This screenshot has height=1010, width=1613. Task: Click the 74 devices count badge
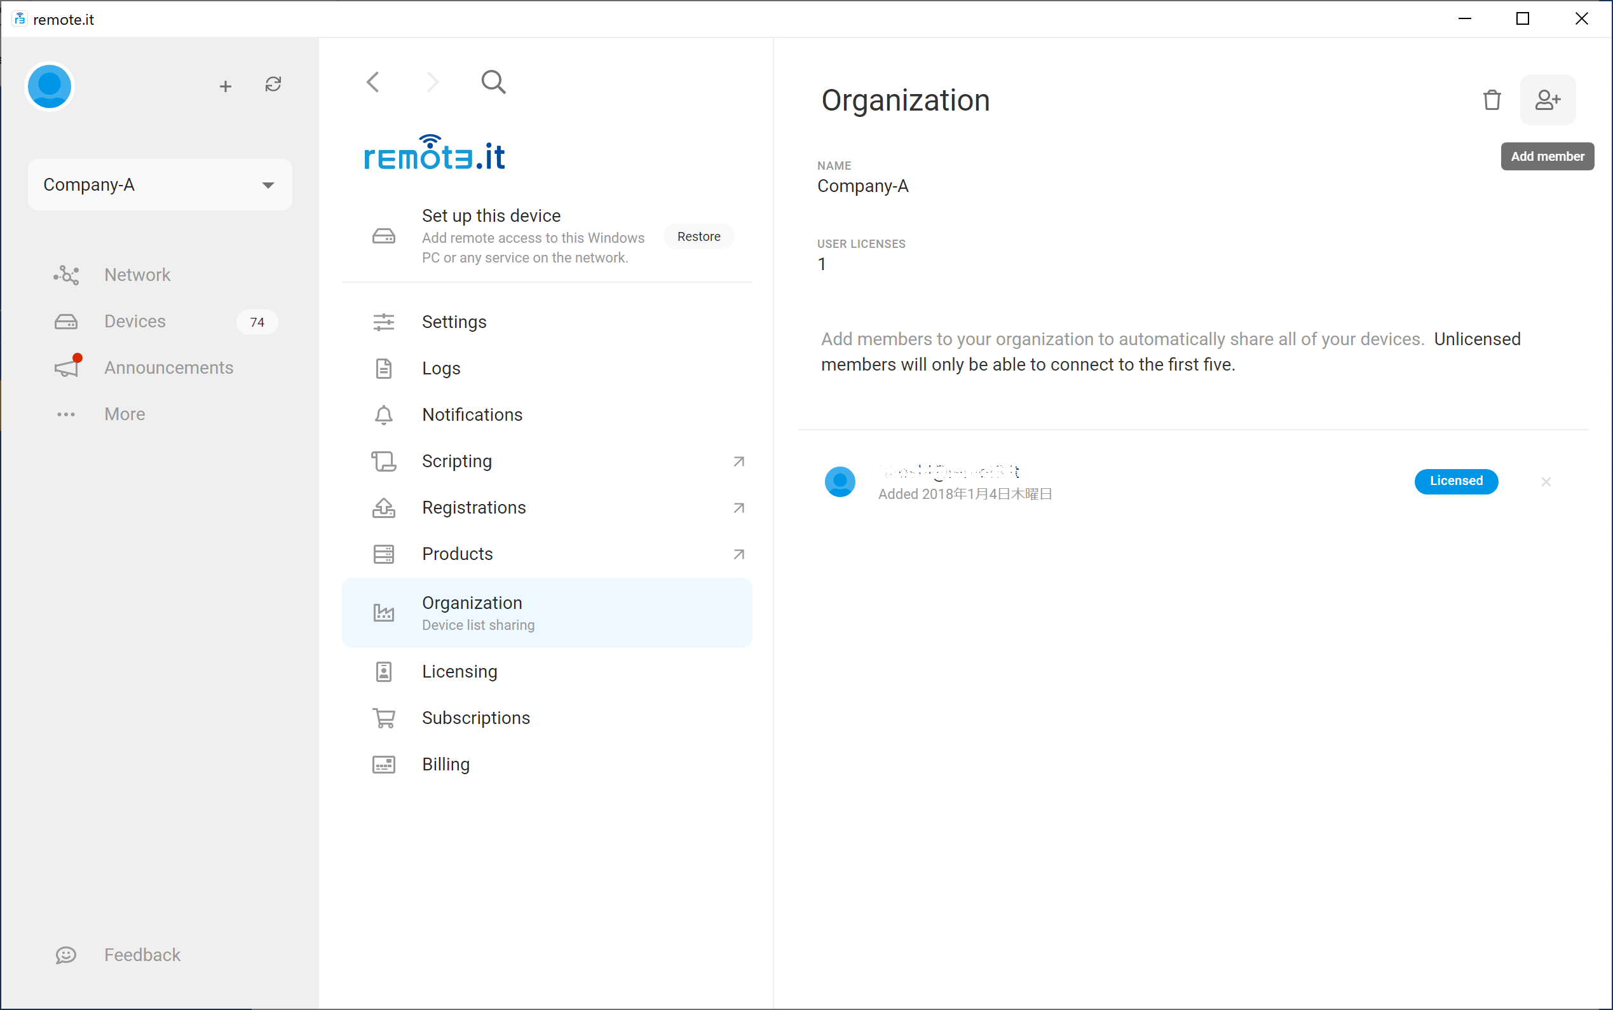pos(257,322)
